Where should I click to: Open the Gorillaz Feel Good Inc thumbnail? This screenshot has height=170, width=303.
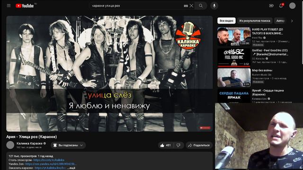[234, 57]
